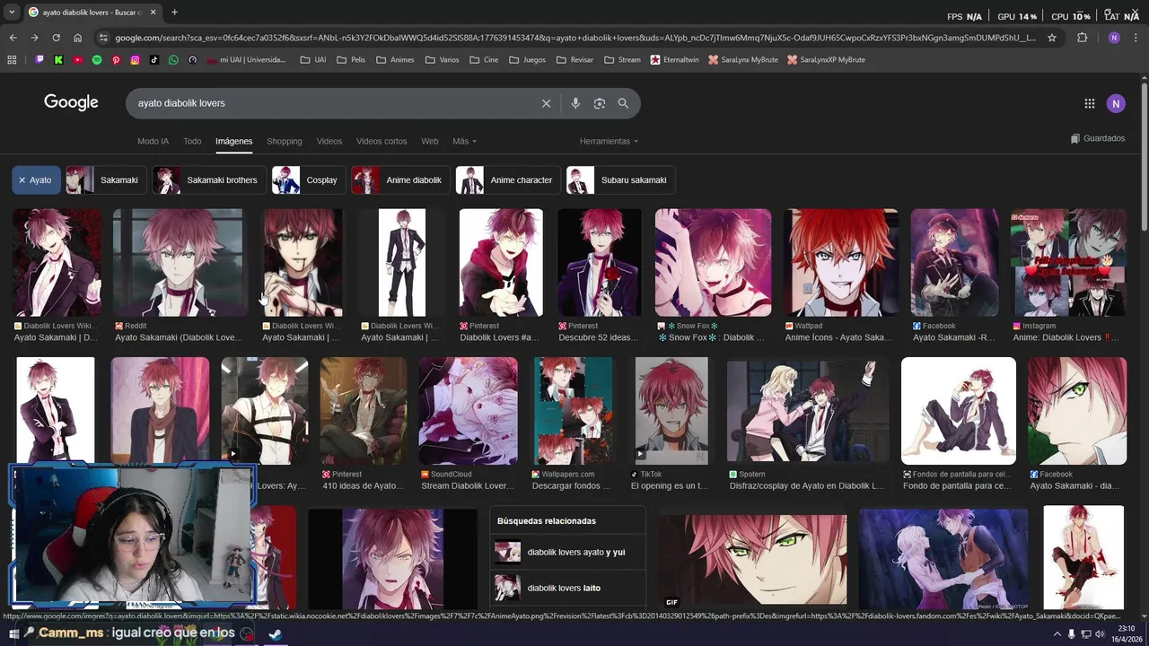Switch to the Modo IA tab
Viewport: 1149px width, 646px height.
pyautogui.click(x=153, y=141)
